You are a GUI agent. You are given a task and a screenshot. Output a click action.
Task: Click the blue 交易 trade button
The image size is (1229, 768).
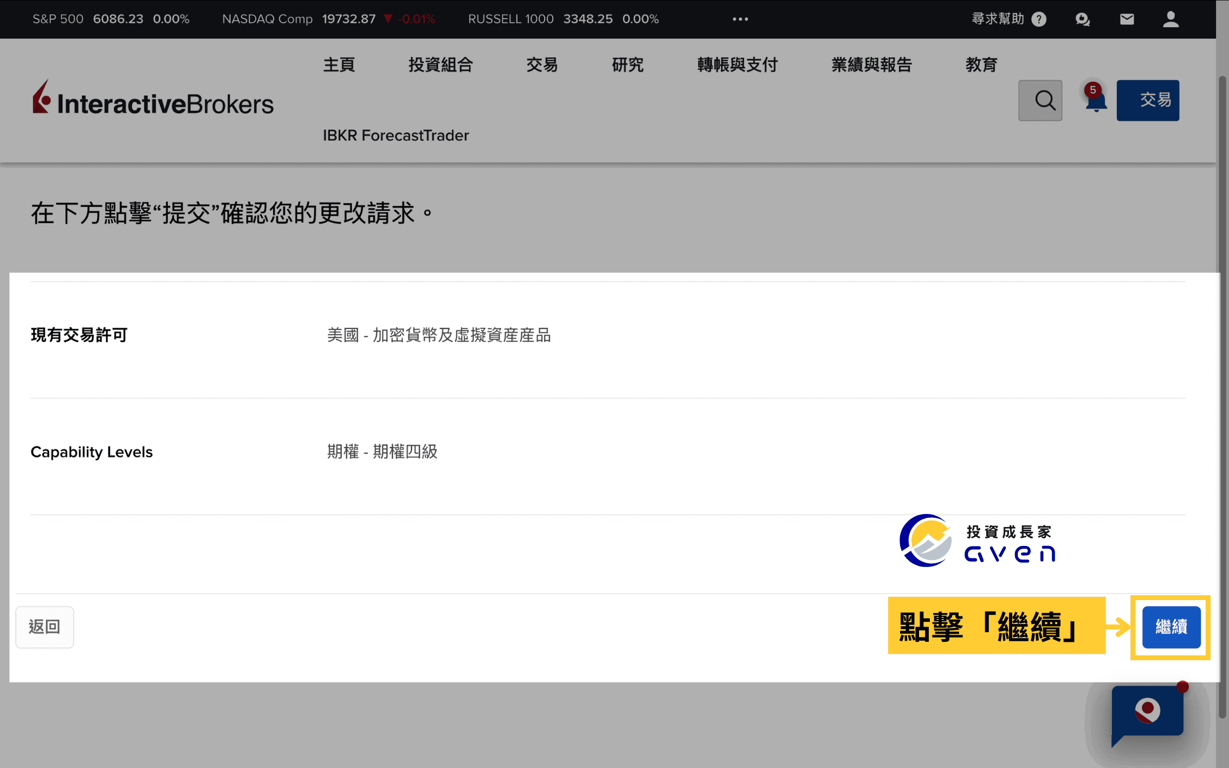1148,100
